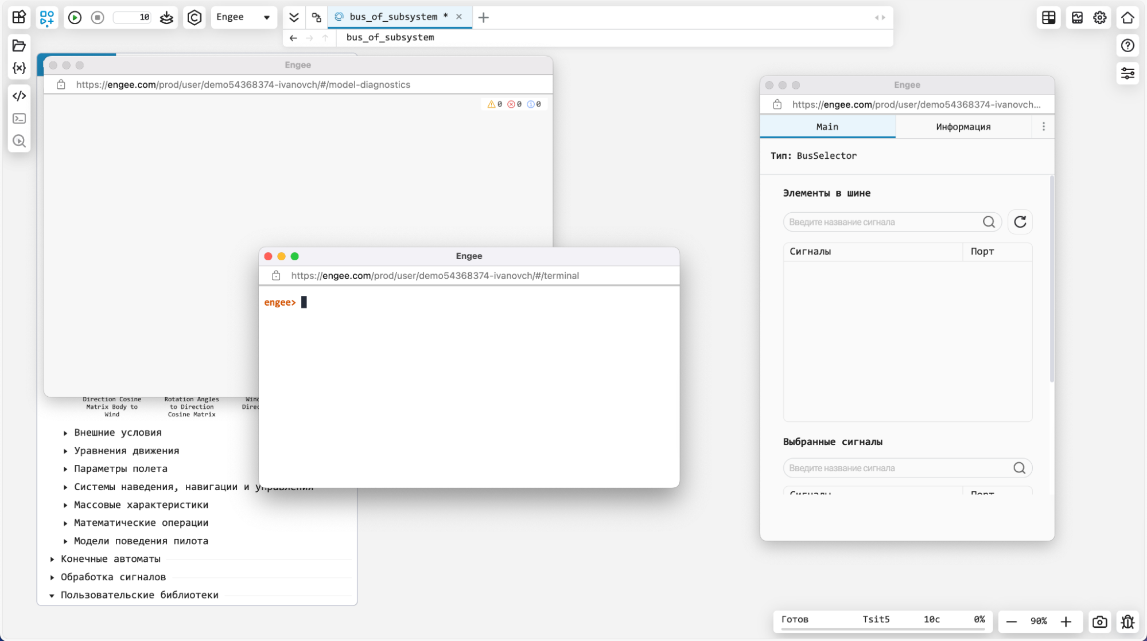Zoom out with the minus button

click(1012, 622)
